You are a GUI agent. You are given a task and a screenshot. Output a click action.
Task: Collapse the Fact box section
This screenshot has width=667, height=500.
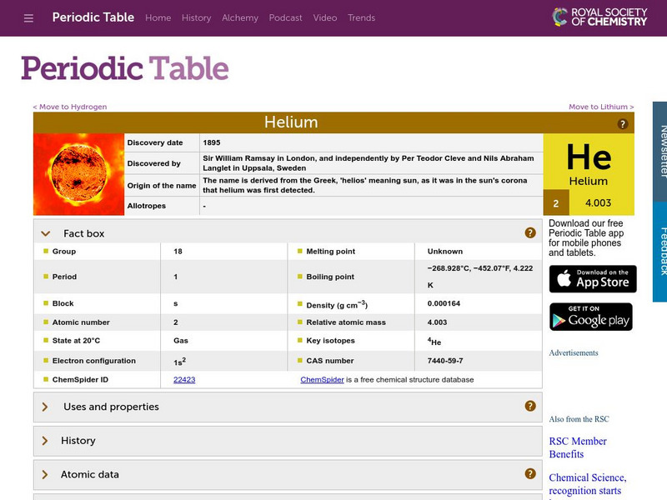(x=46, y=233)
